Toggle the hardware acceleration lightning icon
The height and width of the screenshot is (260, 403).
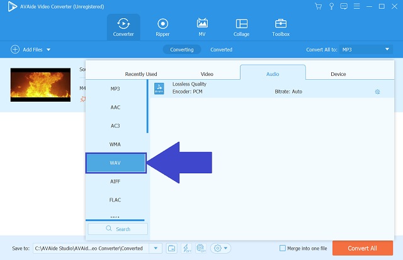point(186,248)
